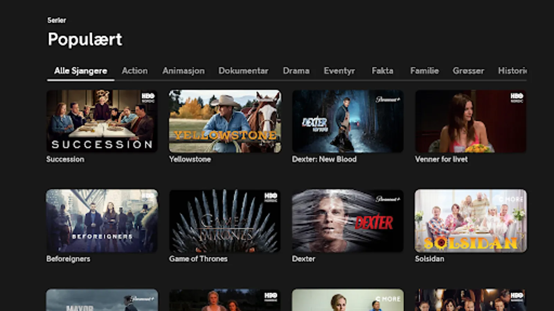The width and height of the screenshot is (554, 311).
Task: Open the partially visible Mayor poster
Action: [102, 300]
